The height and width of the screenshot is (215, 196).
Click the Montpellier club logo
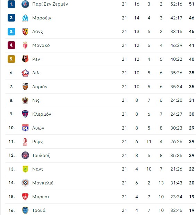tap(25, 183)
